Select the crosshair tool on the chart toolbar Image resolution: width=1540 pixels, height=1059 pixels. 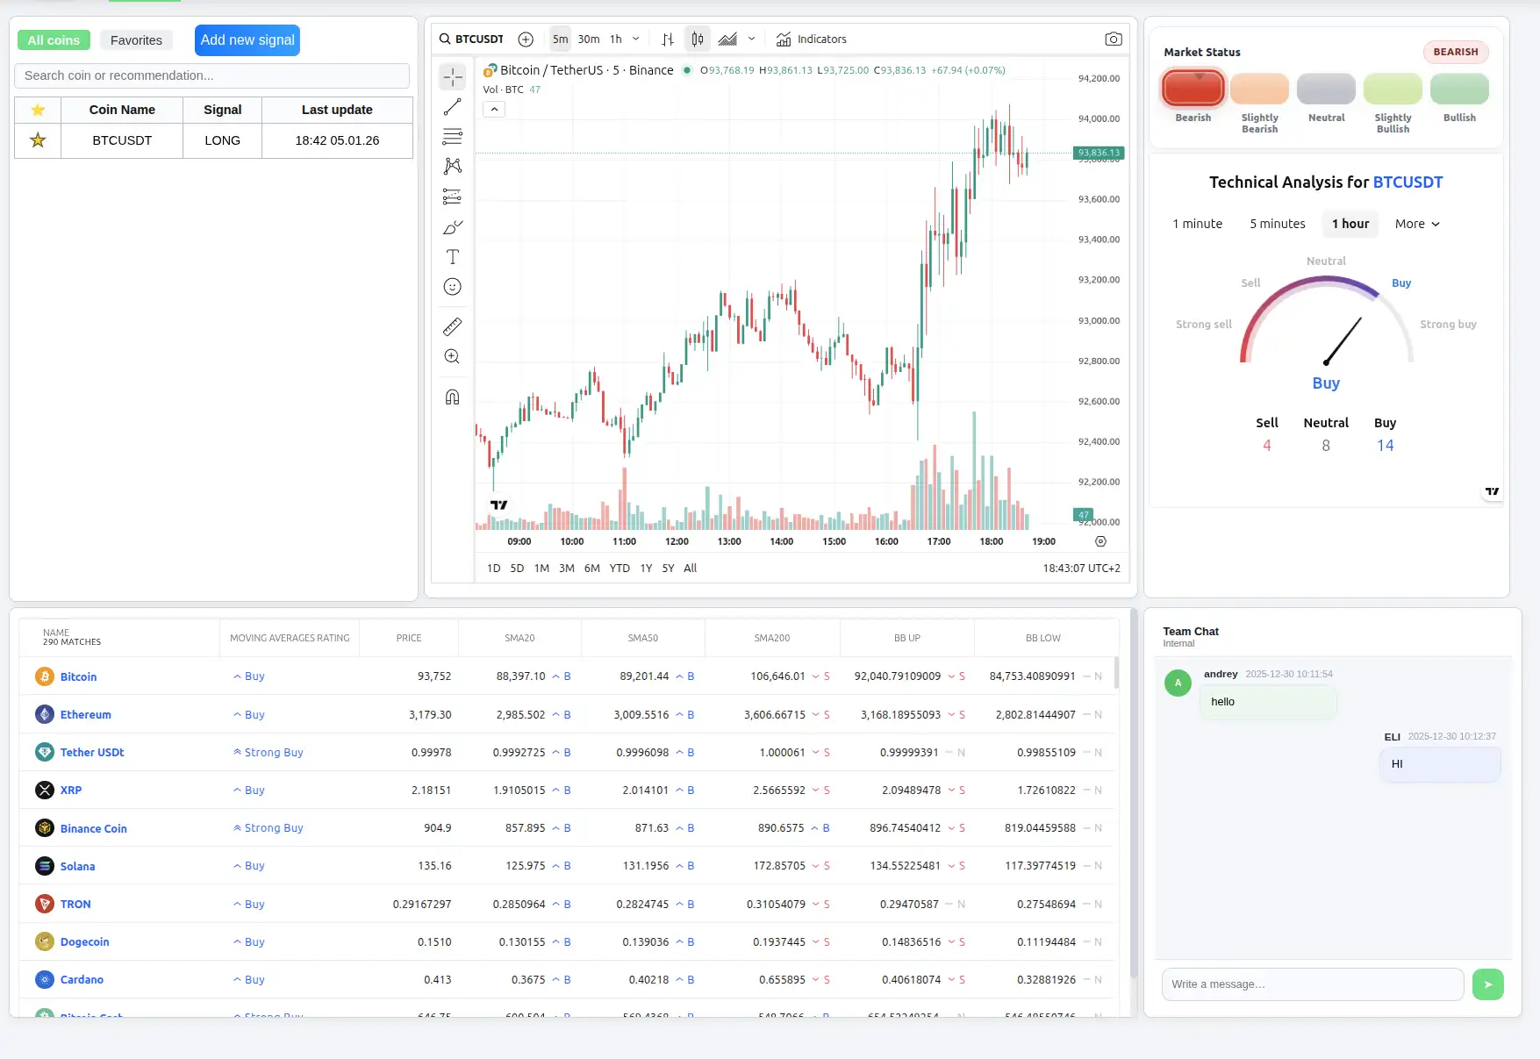[452, 76]
